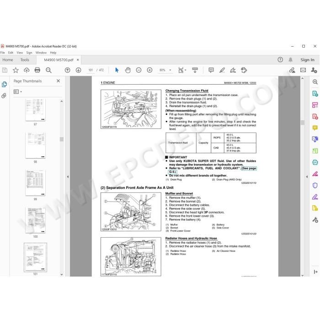The height and width of the screenshot is (320, 320).
Task: Open Comment tool yellow icon in right pane
Action: point(315,128)
